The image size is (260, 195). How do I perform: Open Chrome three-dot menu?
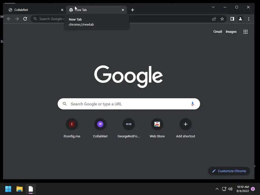click(x=249, y=19)
